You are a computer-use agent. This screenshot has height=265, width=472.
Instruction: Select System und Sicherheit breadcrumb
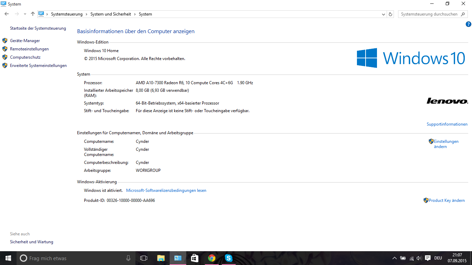(111, 14)
